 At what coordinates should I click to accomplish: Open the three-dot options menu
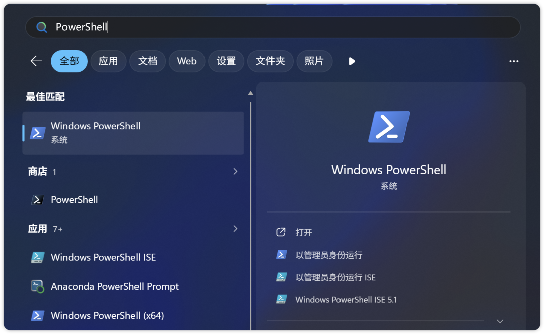pyautogui.click(x=513, y=61)
